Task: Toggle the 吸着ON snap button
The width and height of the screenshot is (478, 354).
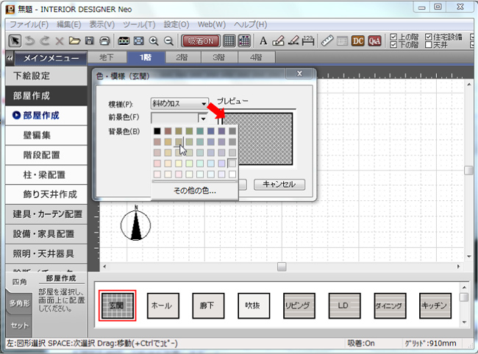Action: click(200, 40)
